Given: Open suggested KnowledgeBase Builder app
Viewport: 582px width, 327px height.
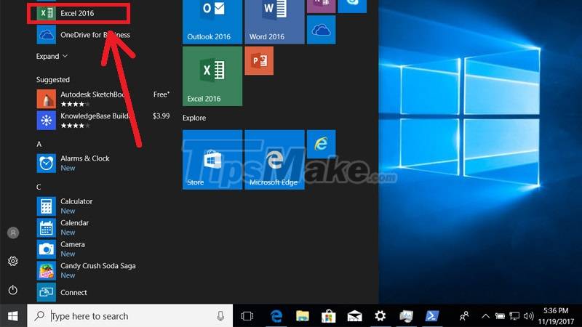Looking at the screenshot, I should [x=104, y=120].
